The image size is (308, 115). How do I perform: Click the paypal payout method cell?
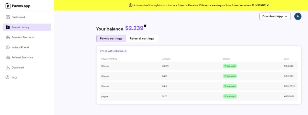(105, 96)
